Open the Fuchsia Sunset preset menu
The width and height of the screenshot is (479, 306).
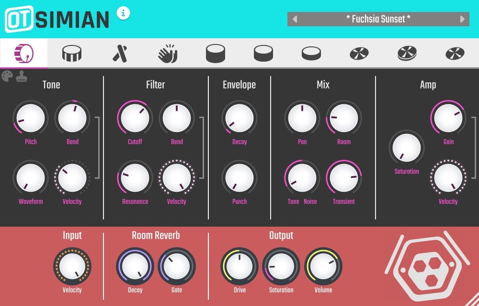click(378, 19)
